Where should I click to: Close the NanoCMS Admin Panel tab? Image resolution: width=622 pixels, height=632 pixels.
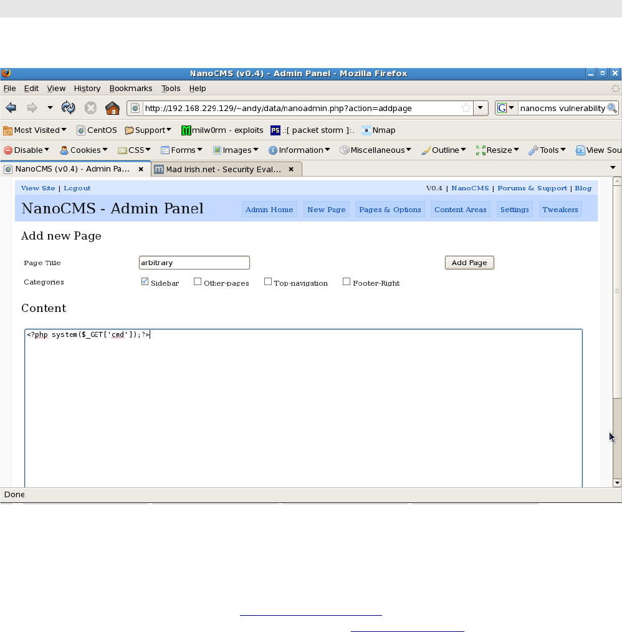pos(141,169)
